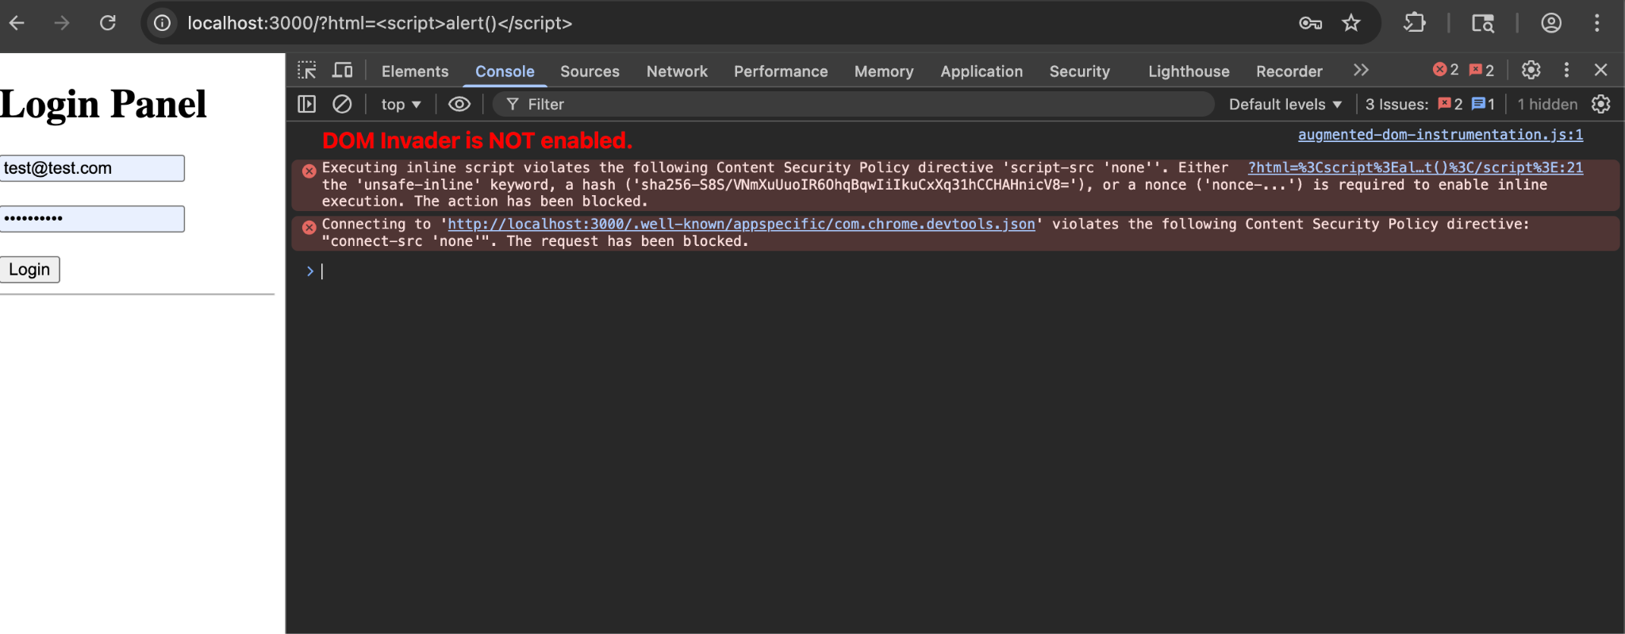Open DevTools settings gear icon
This screenshot has height=634, width=1625.
pos(1531,70)
